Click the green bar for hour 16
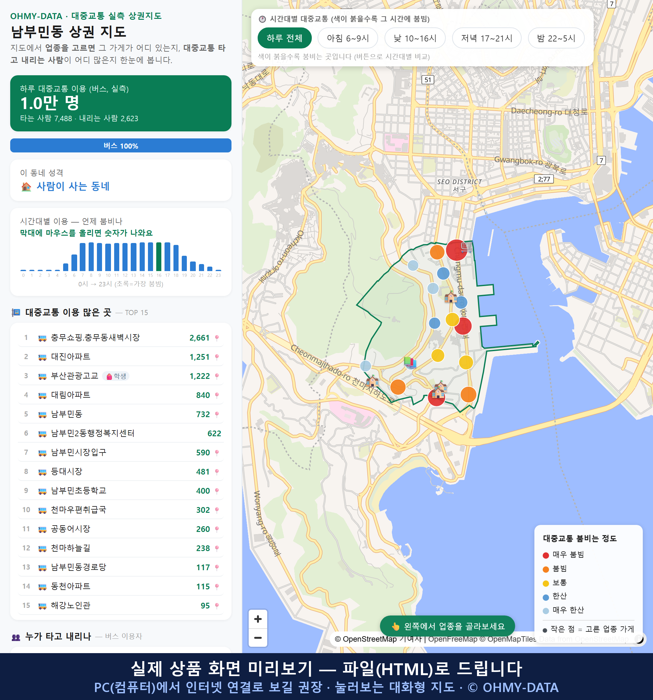This screenshot has height=700, width=653. click(159, 256)
